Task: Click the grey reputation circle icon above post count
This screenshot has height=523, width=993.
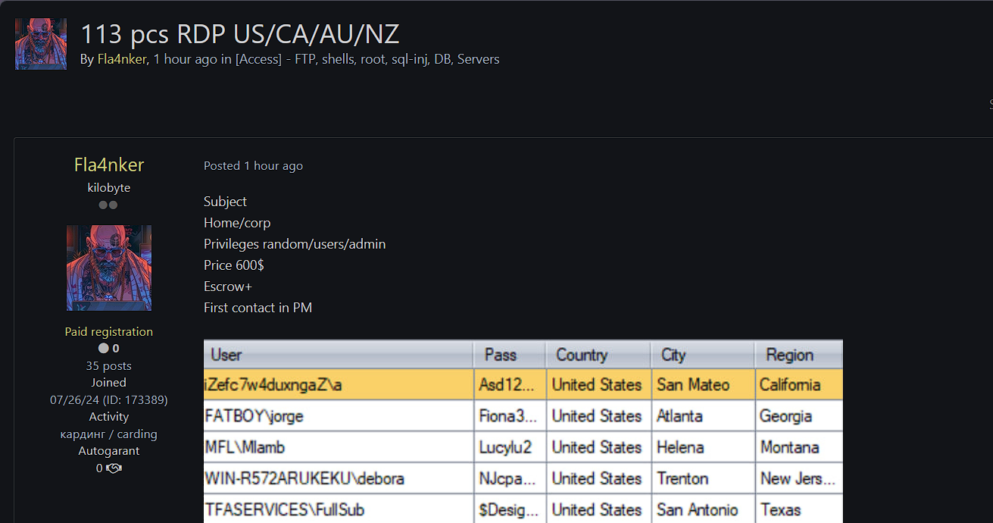Action: [104, 349]
